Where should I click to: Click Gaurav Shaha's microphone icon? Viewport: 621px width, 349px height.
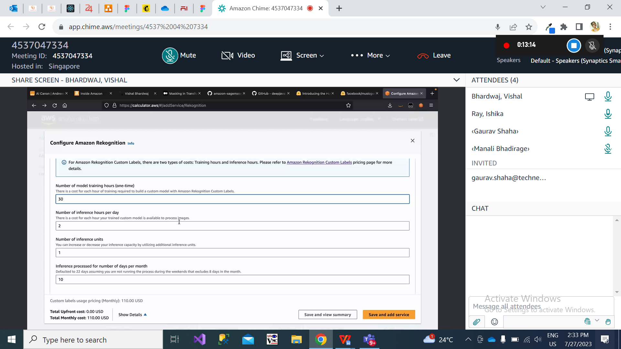608,131
